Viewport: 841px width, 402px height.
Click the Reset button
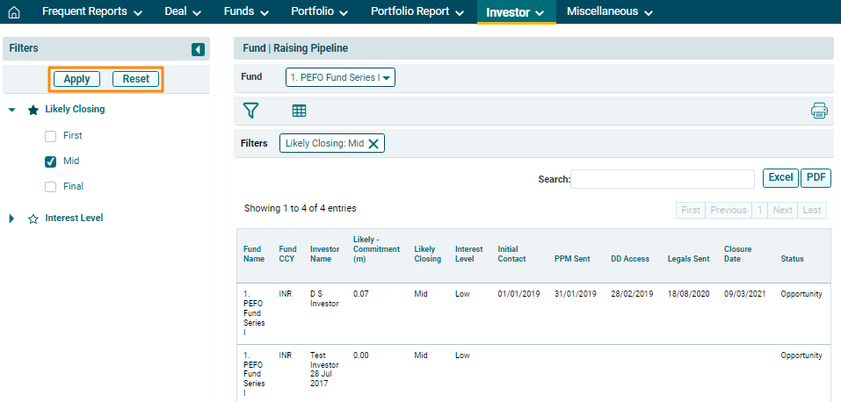coord(135,79)
